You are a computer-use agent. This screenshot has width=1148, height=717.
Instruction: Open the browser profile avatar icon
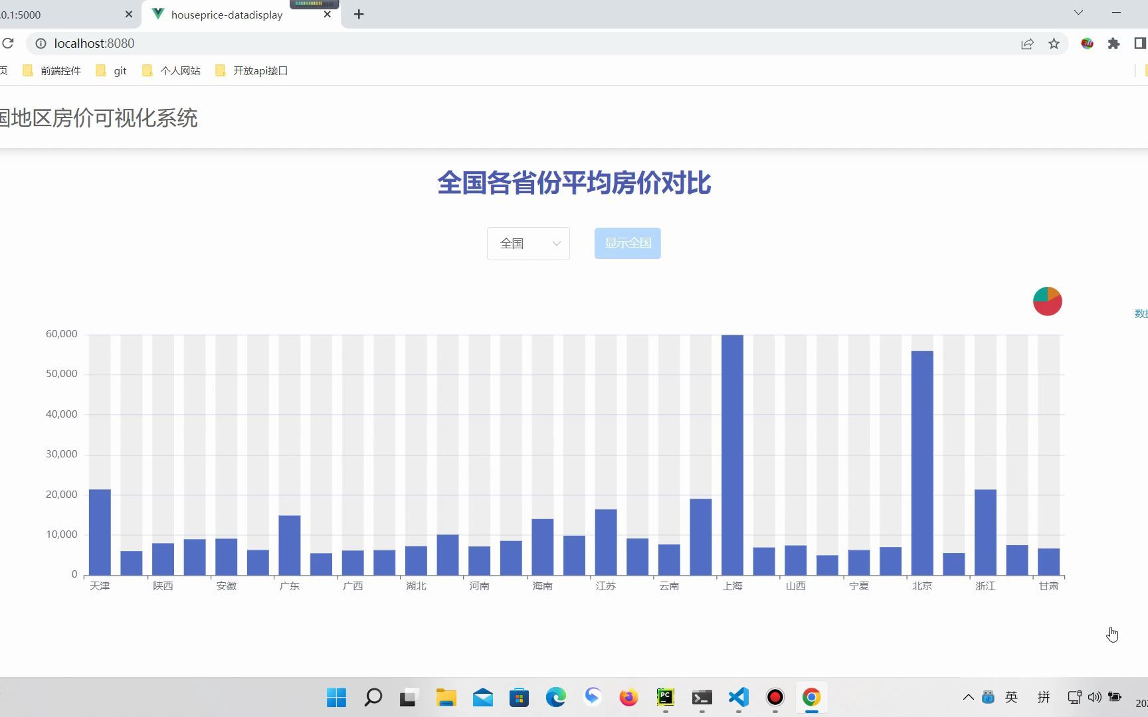(1087, 43)
